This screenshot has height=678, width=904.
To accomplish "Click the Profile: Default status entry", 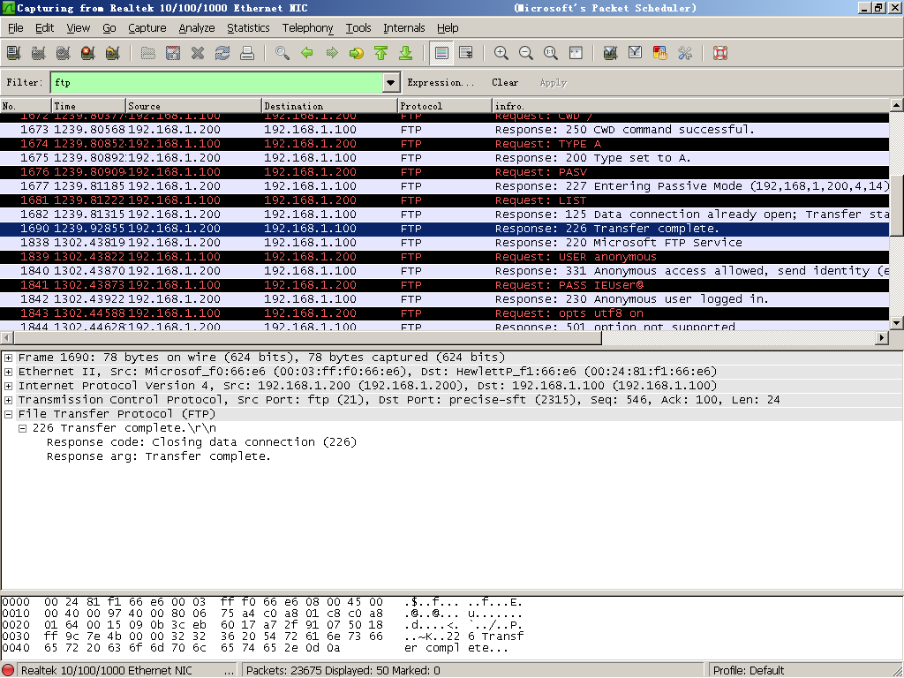I will [749, 671].
